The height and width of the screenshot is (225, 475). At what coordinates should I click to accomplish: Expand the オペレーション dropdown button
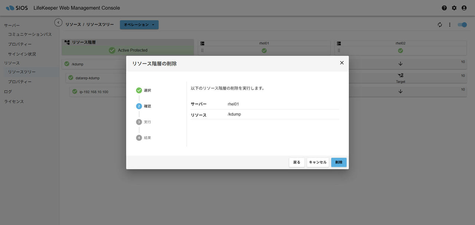point(139,25)
